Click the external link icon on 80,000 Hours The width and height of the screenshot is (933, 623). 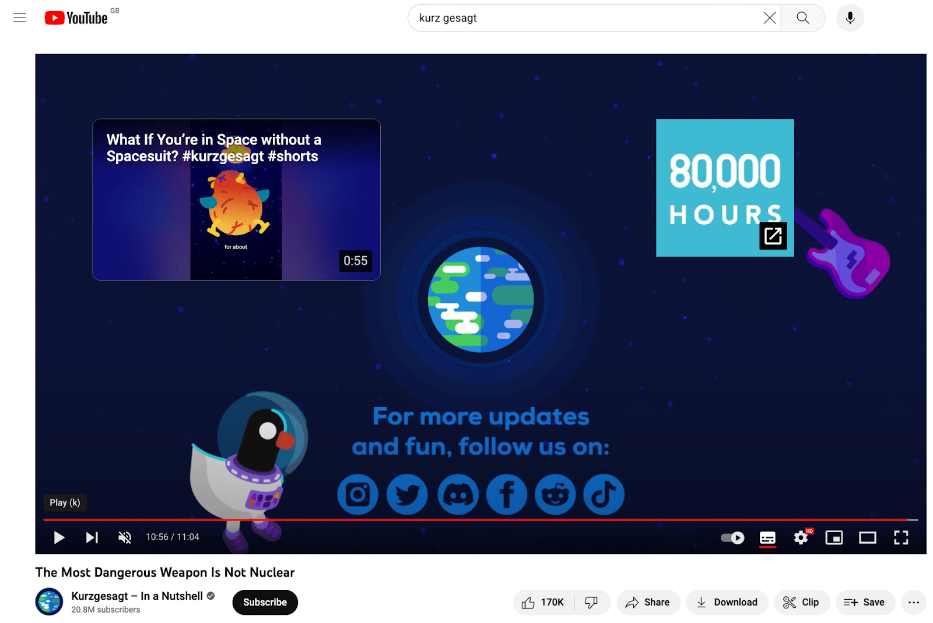tap(773, 236)
